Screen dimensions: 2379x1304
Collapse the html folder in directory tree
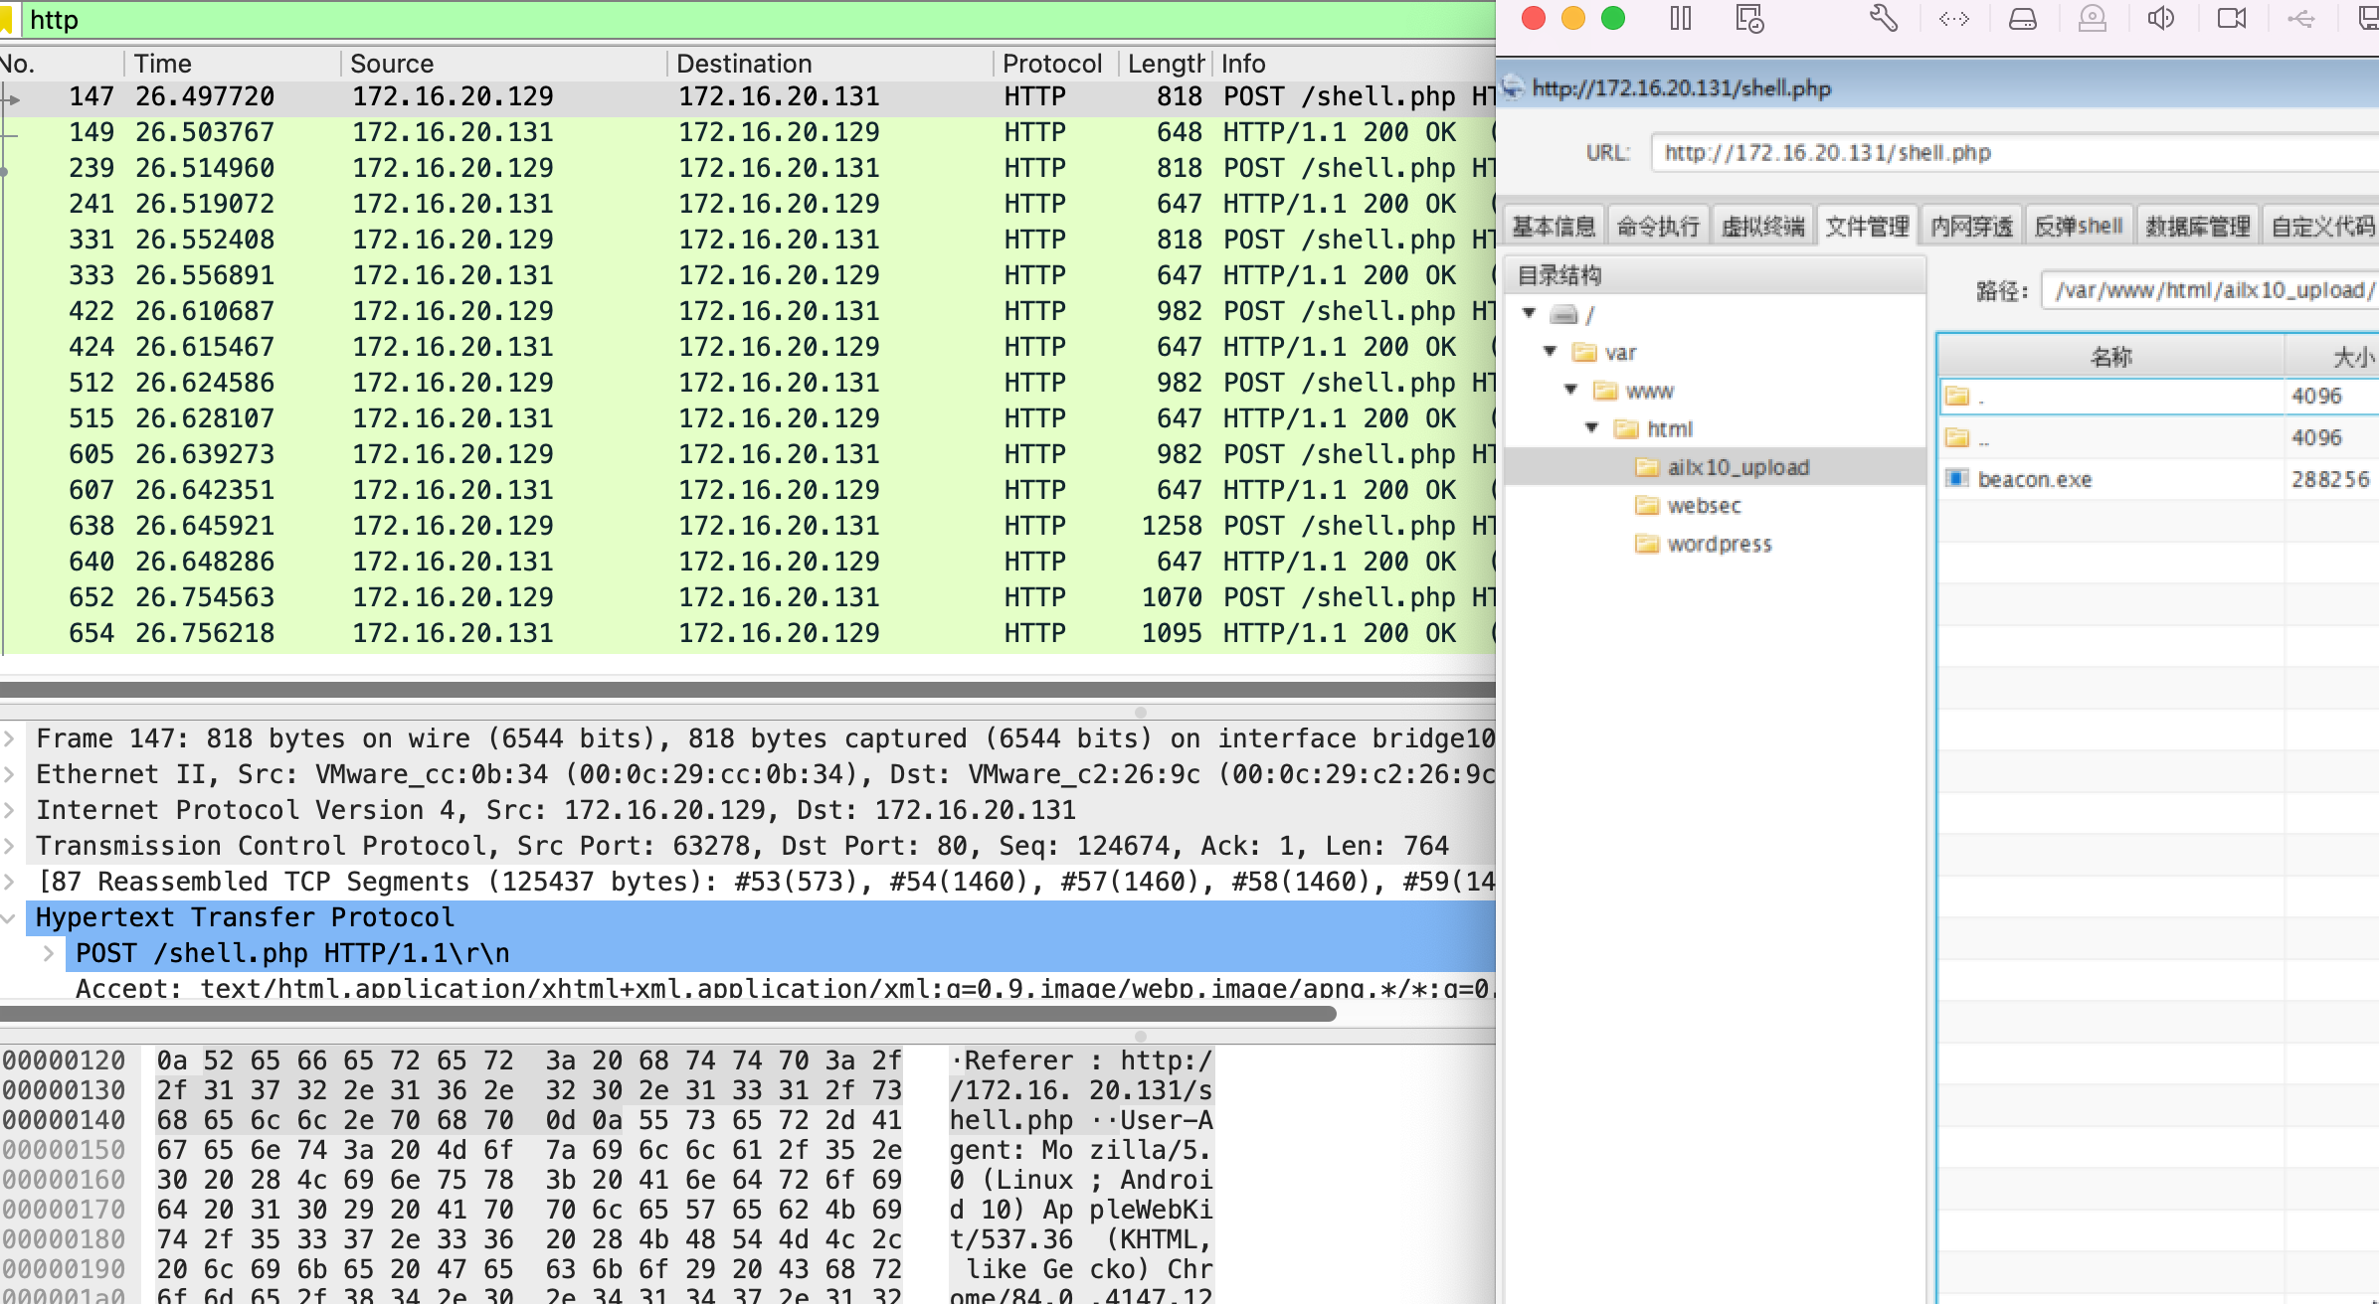[x=1591, y=428]
